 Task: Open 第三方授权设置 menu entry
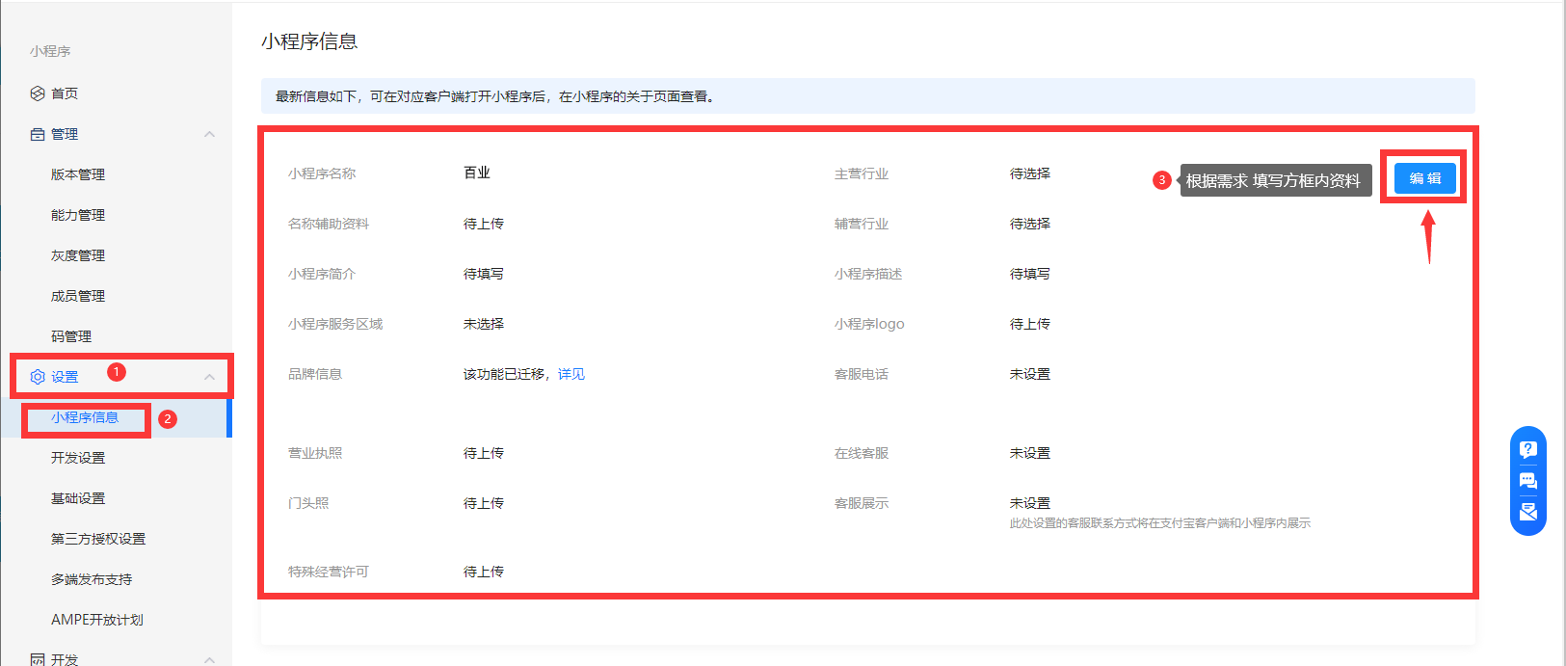98,539
